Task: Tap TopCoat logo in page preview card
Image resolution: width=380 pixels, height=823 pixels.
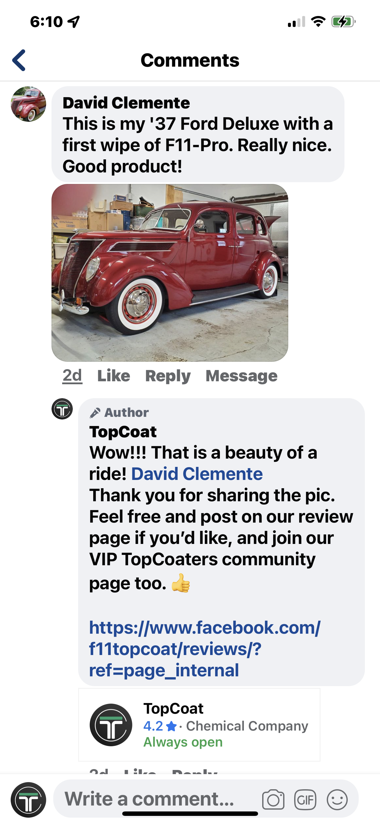Action: click(x=111, y=725)
